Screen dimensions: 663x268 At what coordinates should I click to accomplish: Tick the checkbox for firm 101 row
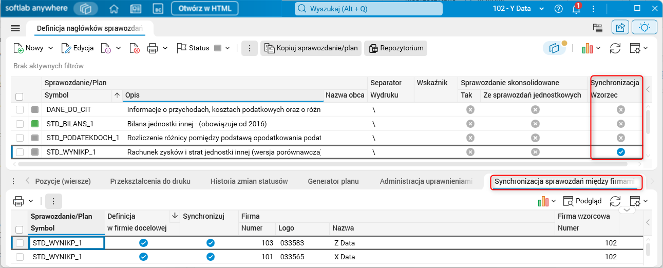pos(20,257)
